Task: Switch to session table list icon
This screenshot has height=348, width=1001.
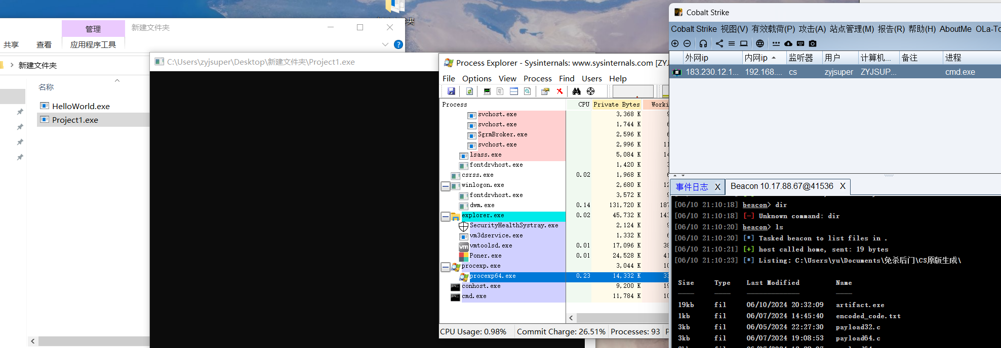Action: click(x=732, y=43)
